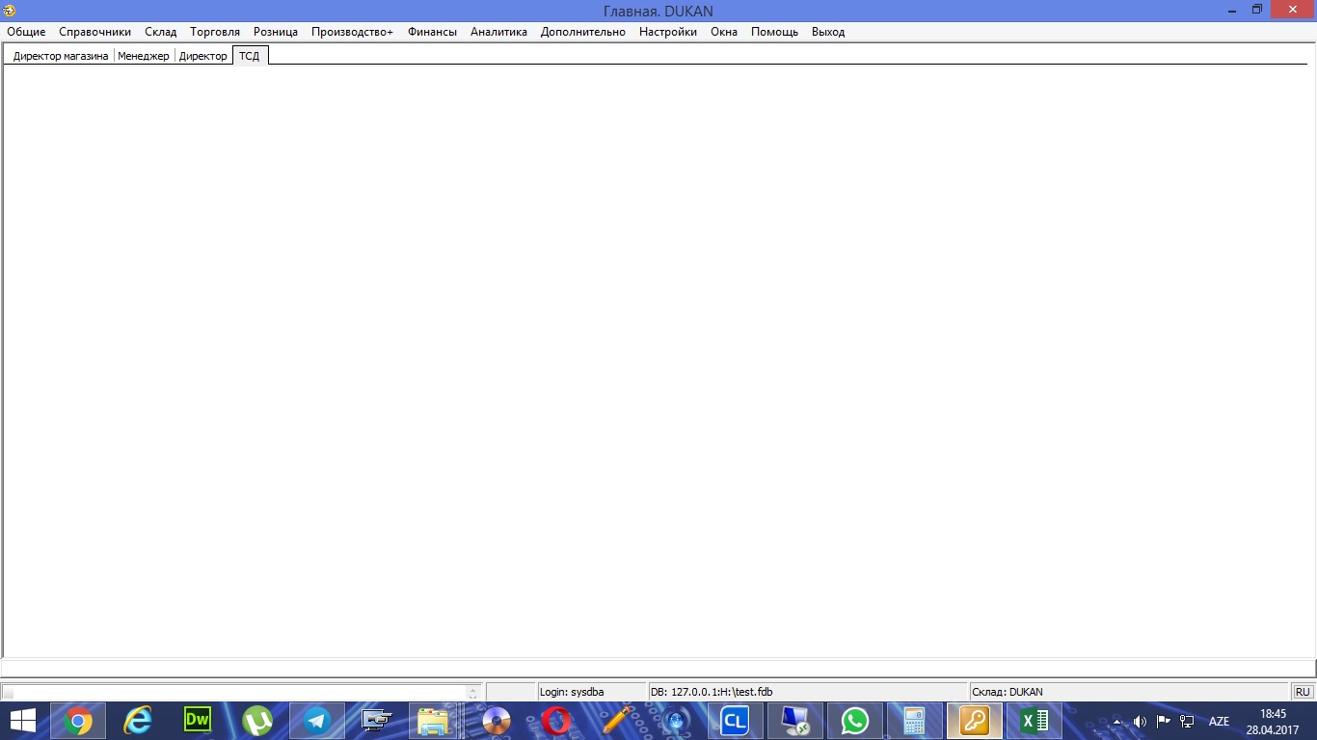This screenshot has height=740, width=1317.
Task: Switch to the Менеджер tab
Action: [144, 56]
